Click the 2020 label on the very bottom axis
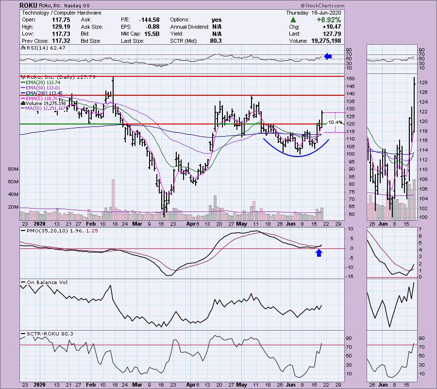 (39, 385)
